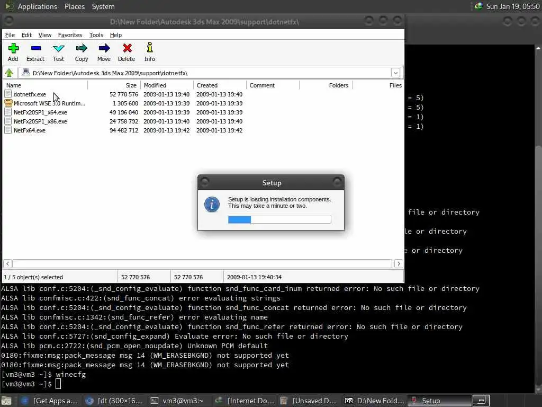Click Created date 2009-01-13 19:42 of NetFx64.exe
Viewport: 542px width, 407px height.
(x=220, y=130)
